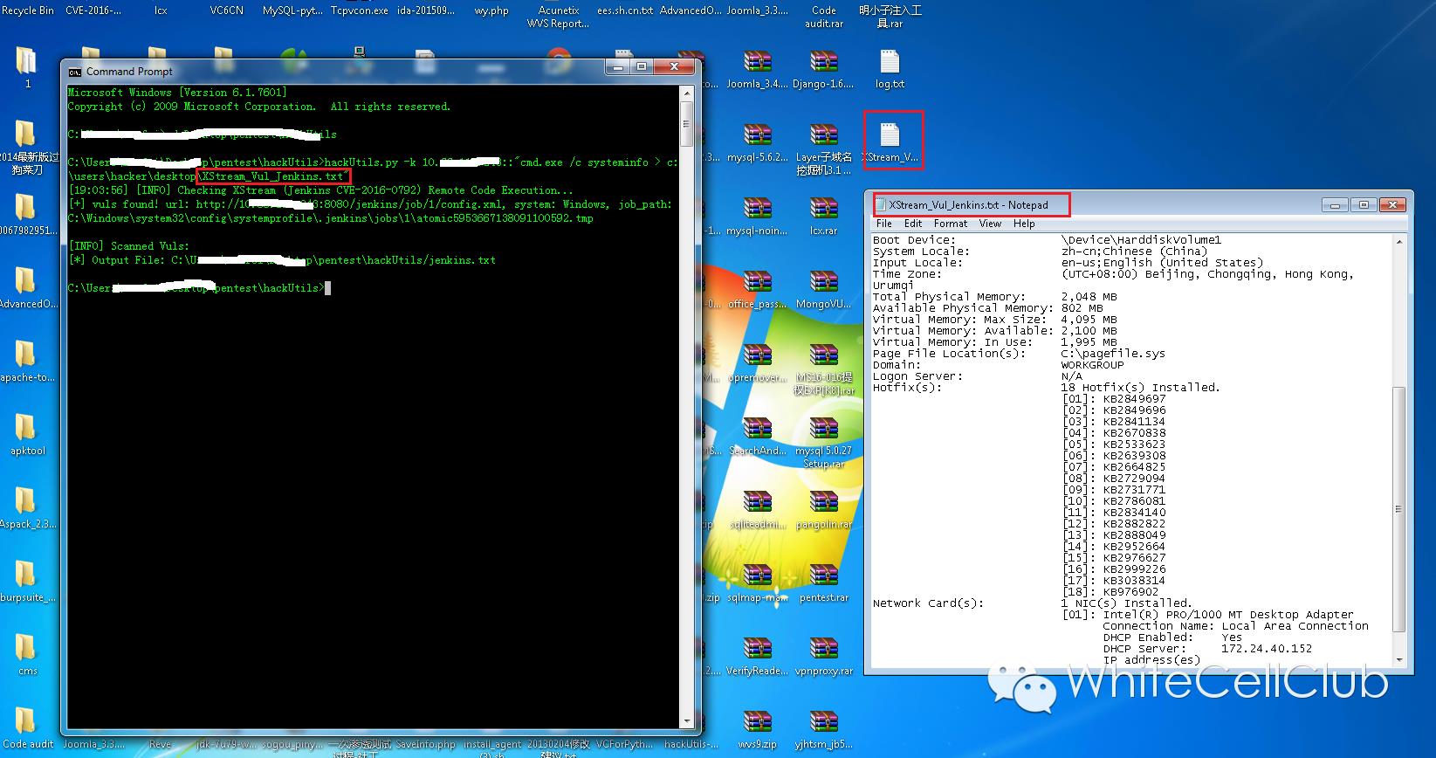1436x758 pixels.
Task: Click the Tcpvcon.exe desktop label
Action: 359,10
